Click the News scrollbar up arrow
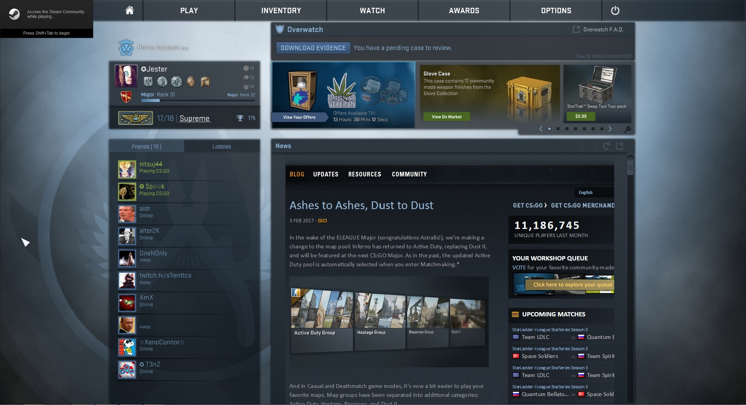 [630, 157]
